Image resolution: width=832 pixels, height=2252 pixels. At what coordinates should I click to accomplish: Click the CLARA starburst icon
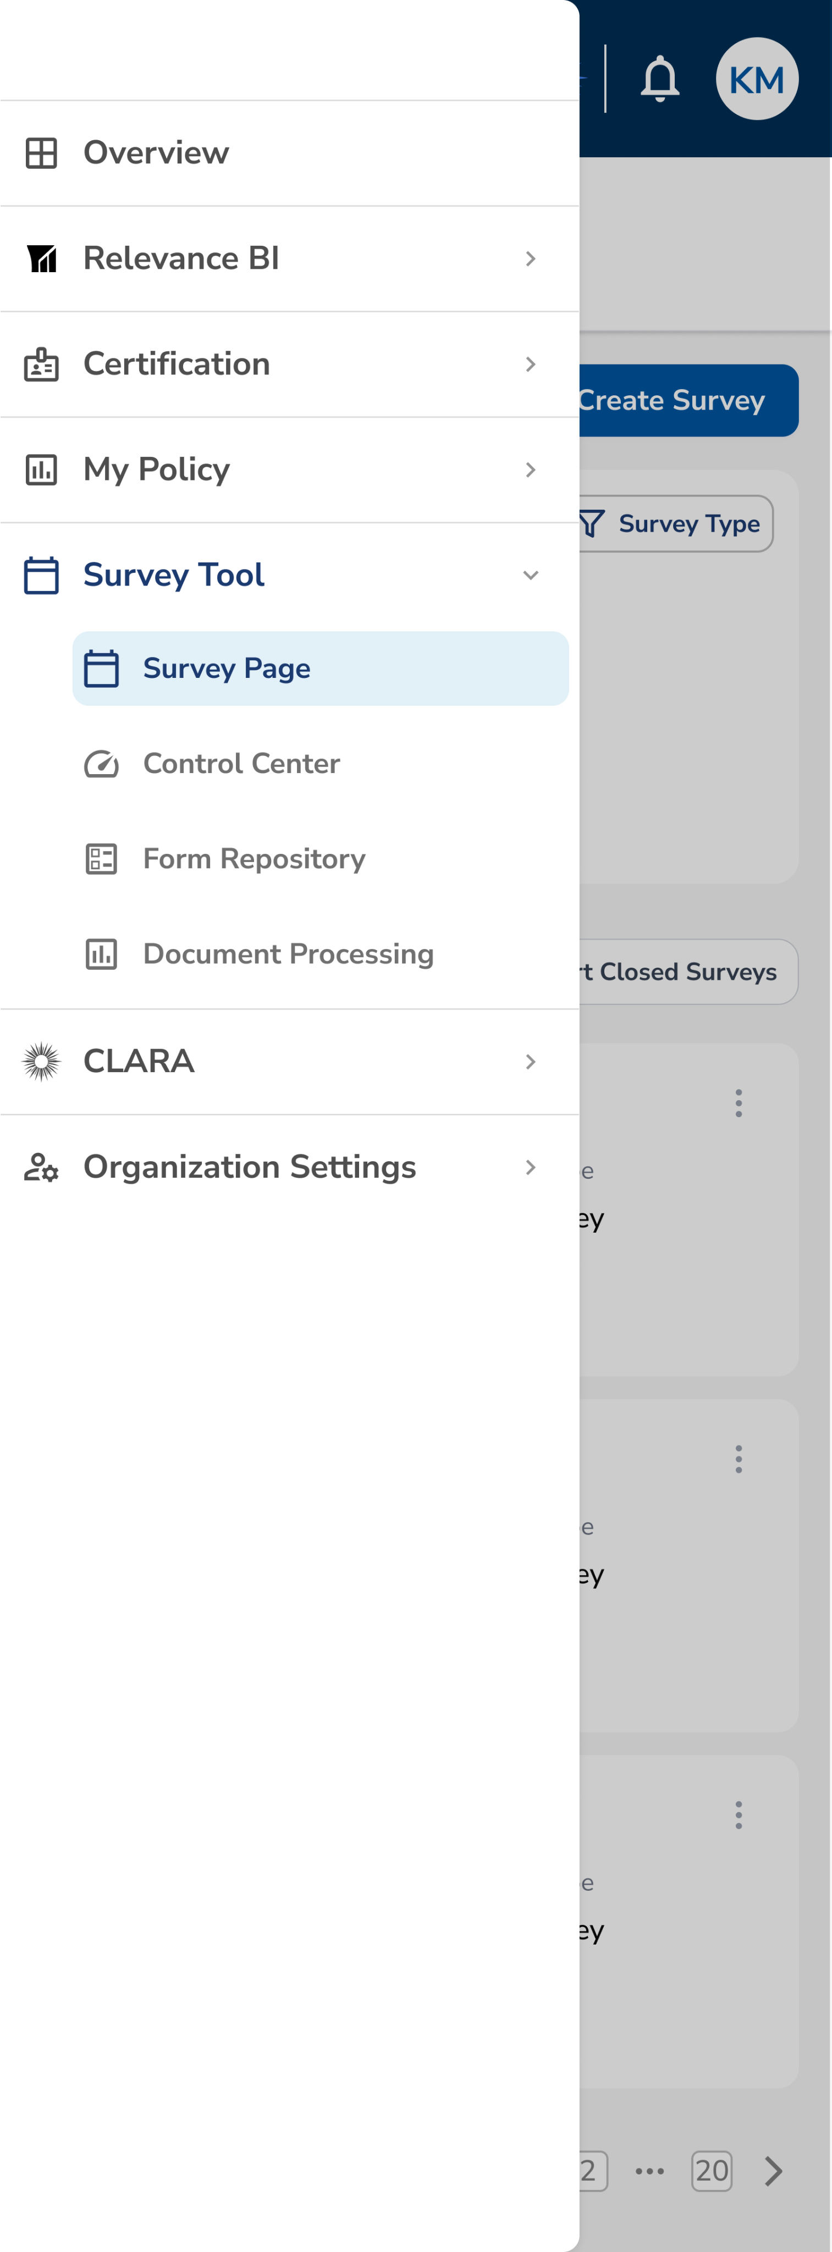click(41, 1061)
